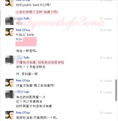The height and width of the screenshot is (121, 118).
Task: Click the location pin beside 4:36pm
Action: pos(101,19)
